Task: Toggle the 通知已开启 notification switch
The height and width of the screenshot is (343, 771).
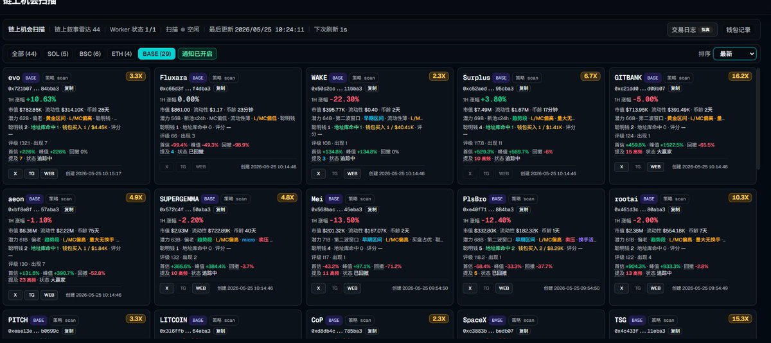Action: [x=197, y=54]
